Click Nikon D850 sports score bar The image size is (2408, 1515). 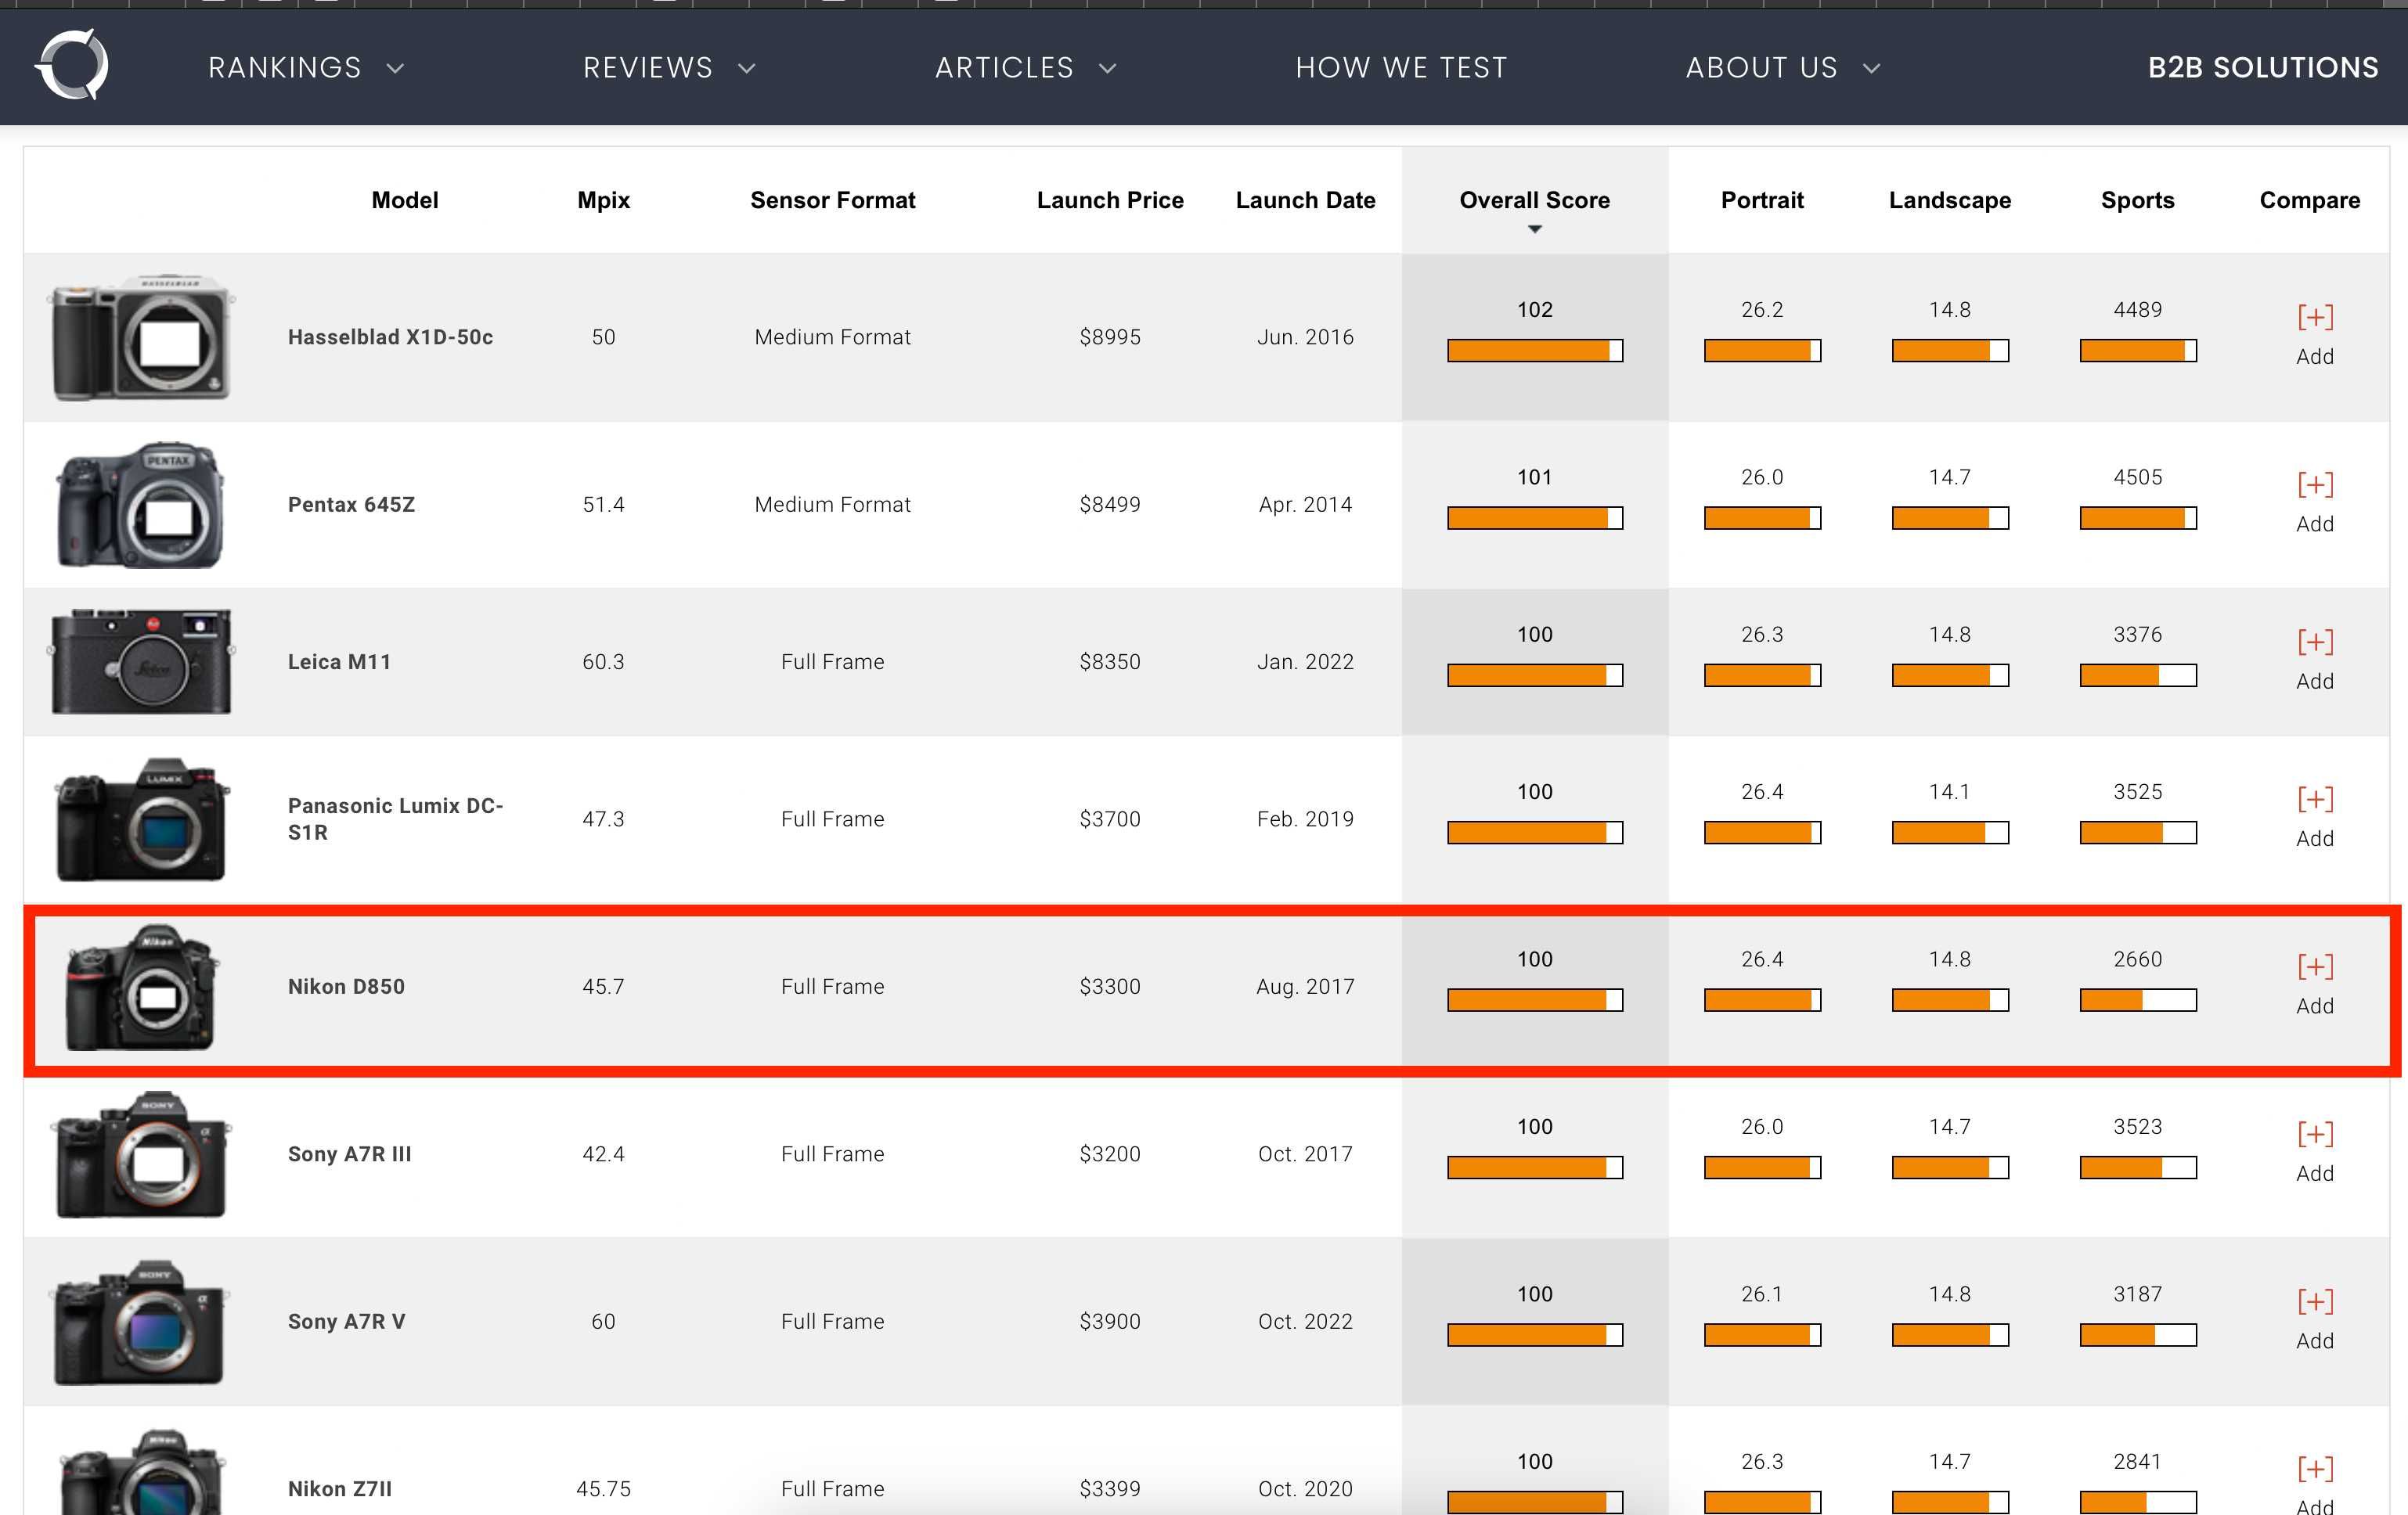coord(2137,1000)
